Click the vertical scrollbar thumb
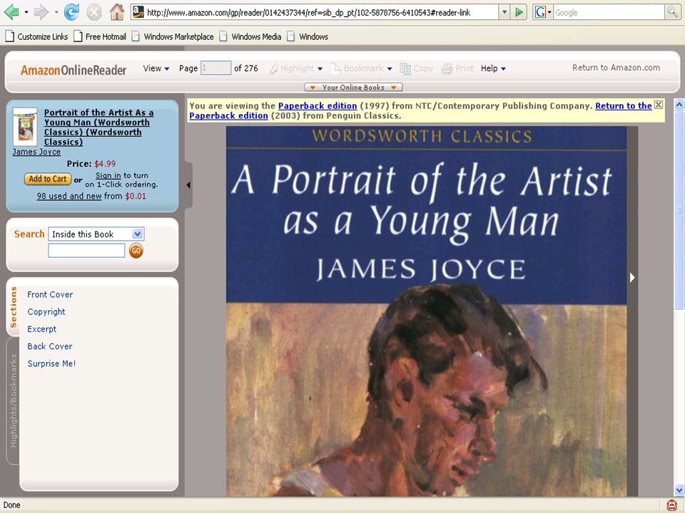Viewport: 685px width, 513px height. 679,209
